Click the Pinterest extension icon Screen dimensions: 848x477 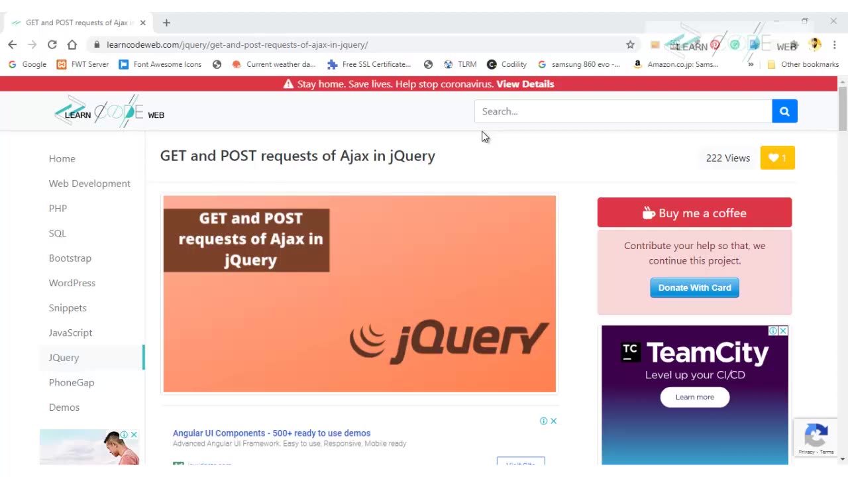(715, 44)
